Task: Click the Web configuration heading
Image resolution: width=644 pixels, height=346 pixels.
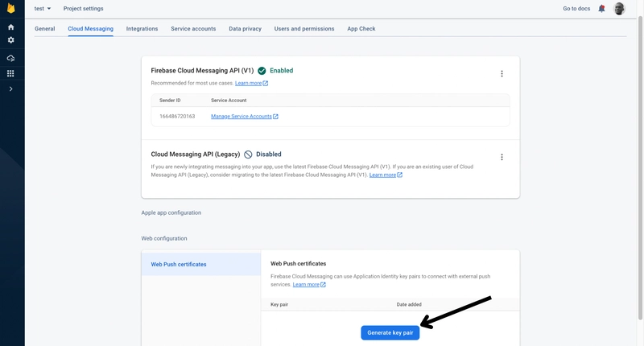Action: point(164,238)
